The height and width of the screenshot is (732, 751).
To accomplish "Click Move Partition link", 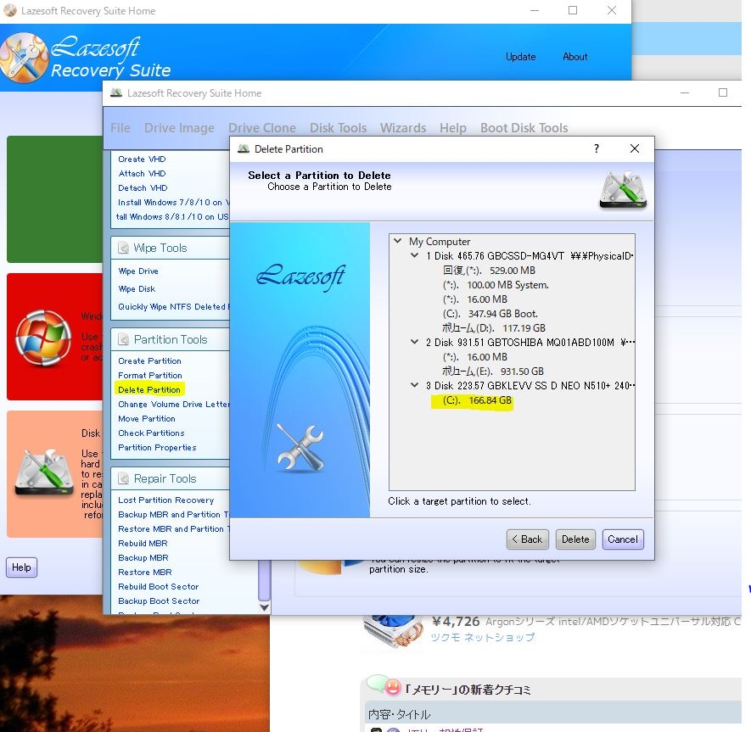I will click(147, 418).
